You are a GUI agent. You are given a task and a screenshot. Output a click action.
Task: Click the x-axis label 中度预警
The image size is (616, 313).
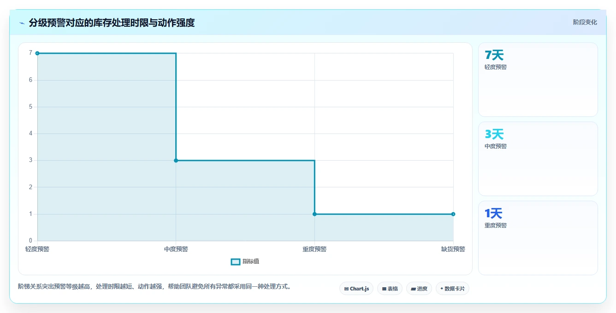[176, 249]
